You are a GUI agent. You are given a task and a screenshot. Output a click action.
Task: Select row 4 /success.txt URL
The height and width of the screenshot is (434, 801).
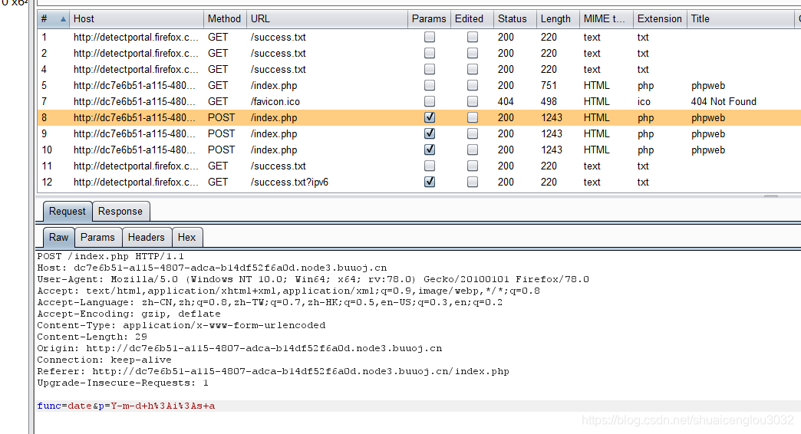(x=279, y=70)
